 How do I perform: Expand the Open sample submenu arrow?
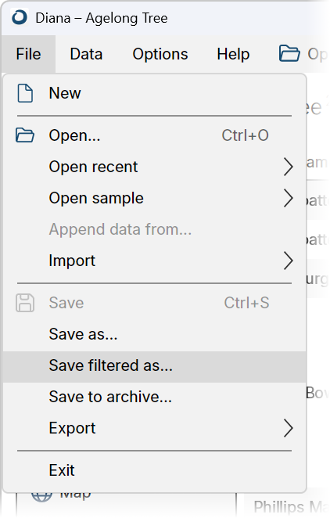tap(289, 198)
